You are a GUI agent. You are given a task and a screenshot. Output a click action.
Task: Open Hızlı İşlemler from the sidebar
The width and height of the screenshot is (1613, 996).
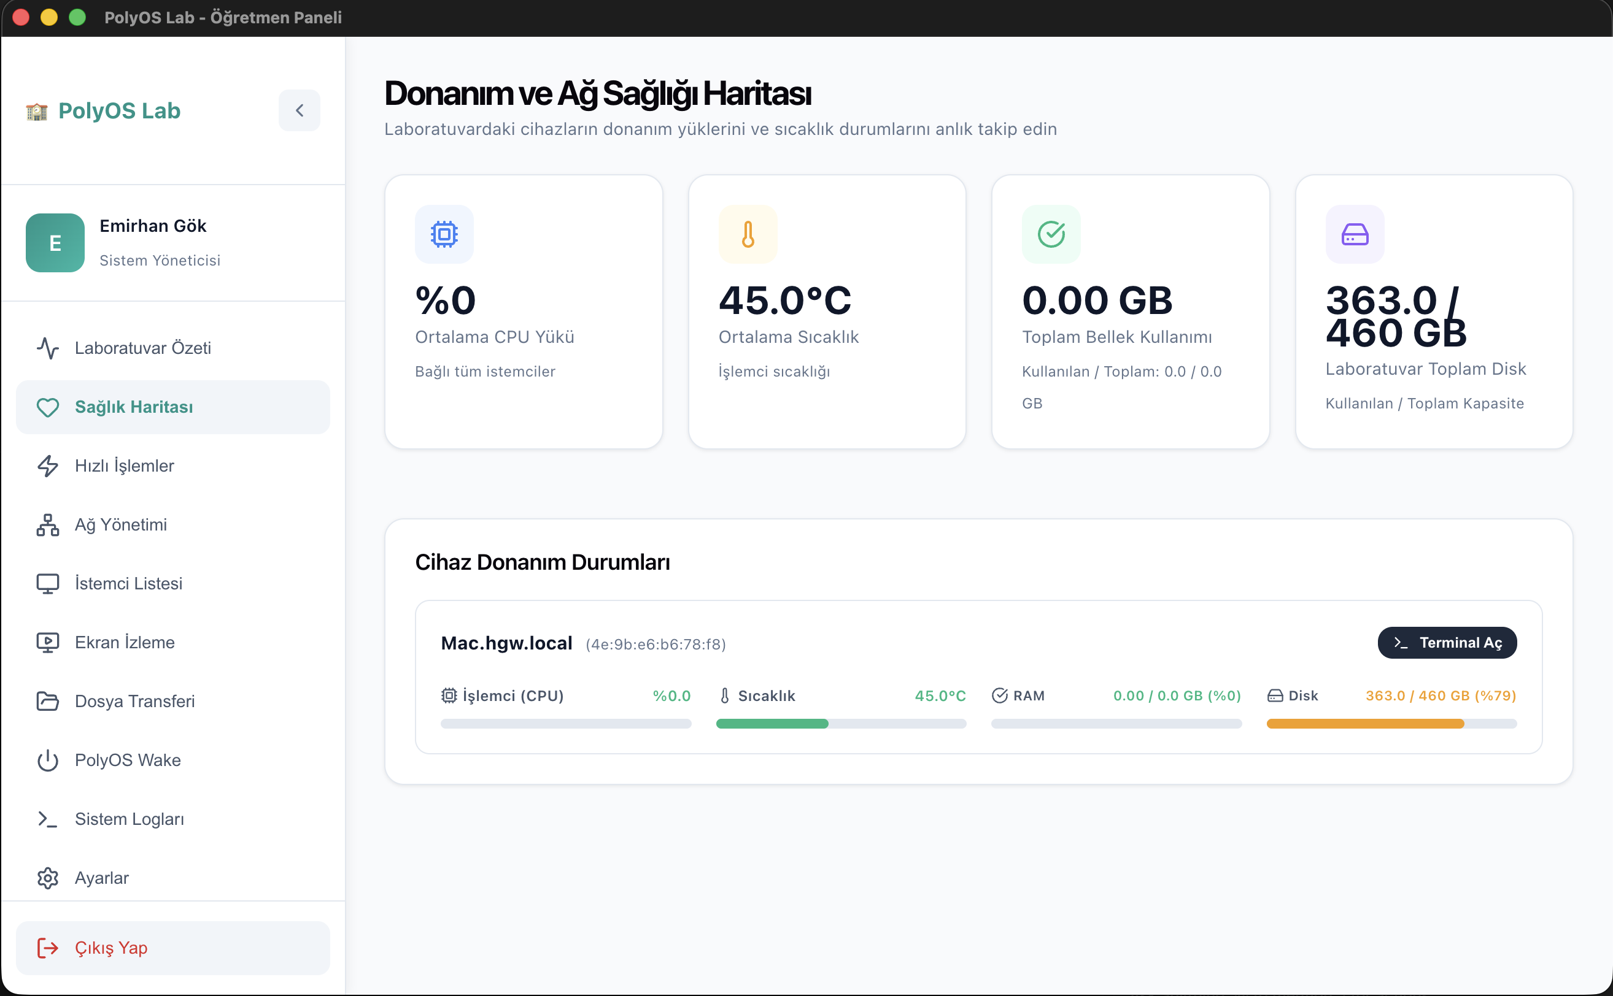[172, 465]
